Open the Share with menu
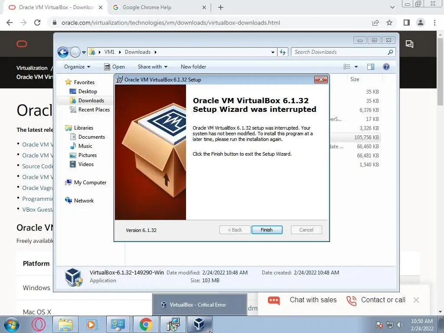444x333 pixels. tap(152, 67)
